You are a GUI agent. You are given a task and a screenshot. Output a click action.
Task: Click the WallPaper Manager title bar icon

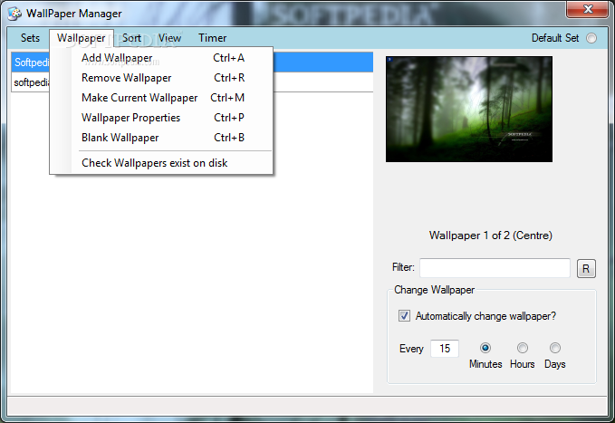pos(14,14)
